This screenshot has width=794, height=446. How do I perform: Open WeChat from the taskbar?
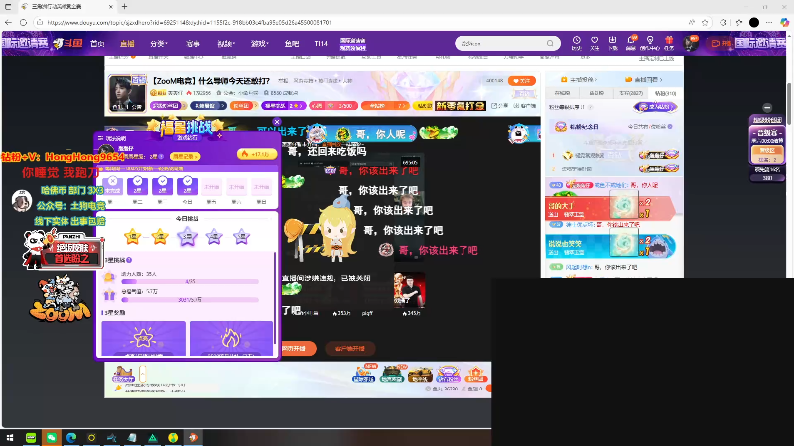click(x=52, y=438)
